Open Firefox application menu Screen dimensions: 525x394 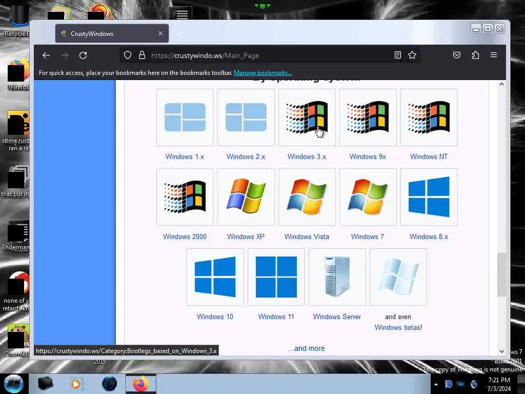tap(494, 55)
